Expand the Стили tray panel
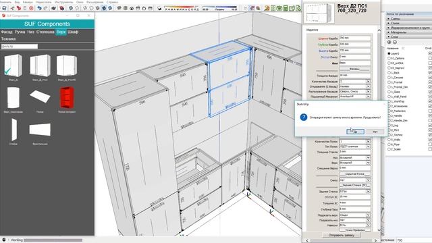The height and width of the screenshot is (243, 432). [x=408, y=23]
